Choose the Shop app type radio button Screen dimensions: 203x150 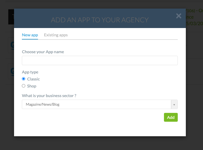(24, 86)
